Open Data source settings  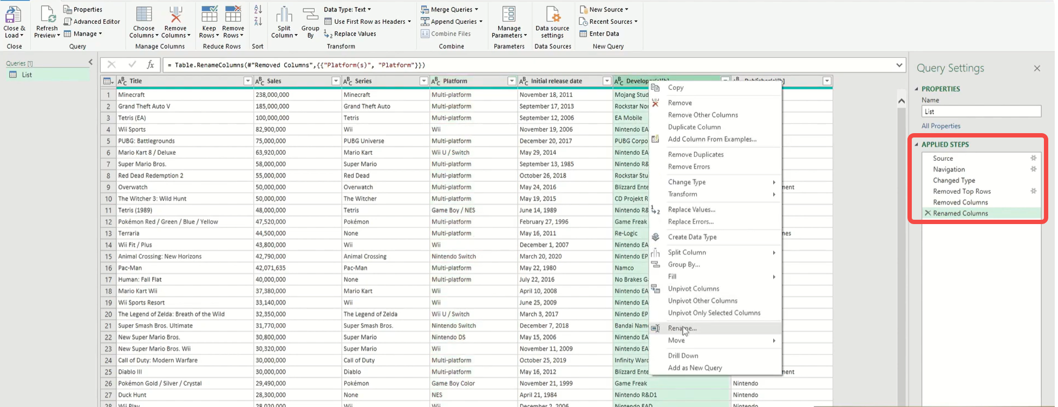tap(552, 22)
